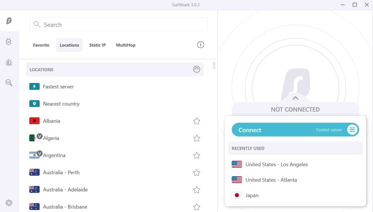Click the locations list scrollbar thumb
Screen dimensions: 373x212
214,65
